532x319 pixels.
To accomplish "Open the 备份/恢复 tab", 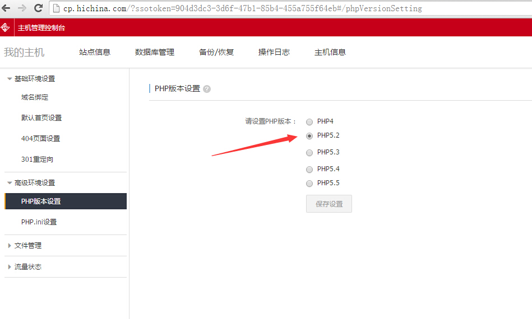I will [x=216, y=52].
